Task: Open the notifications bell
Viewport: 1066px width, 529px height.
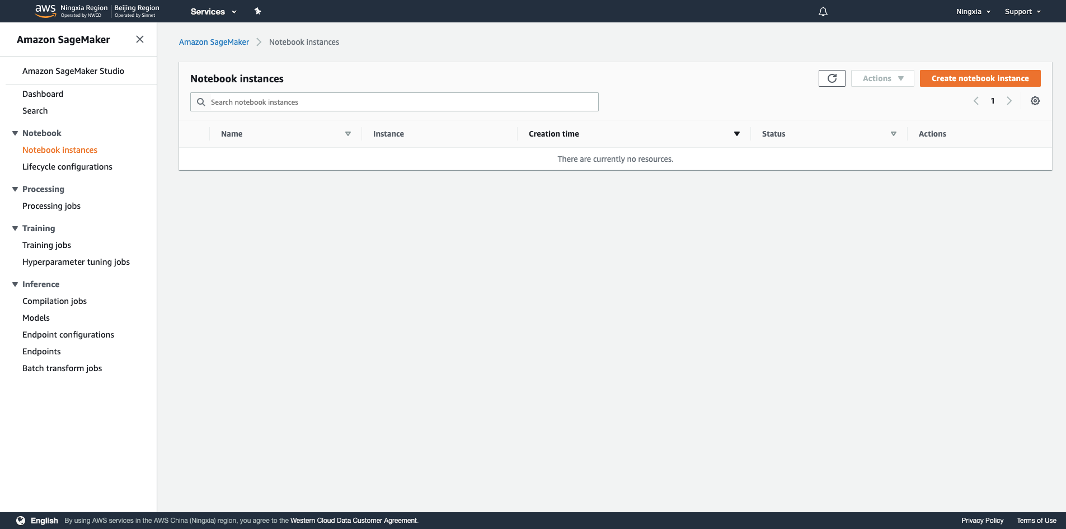Action: (x=823, y=11)
